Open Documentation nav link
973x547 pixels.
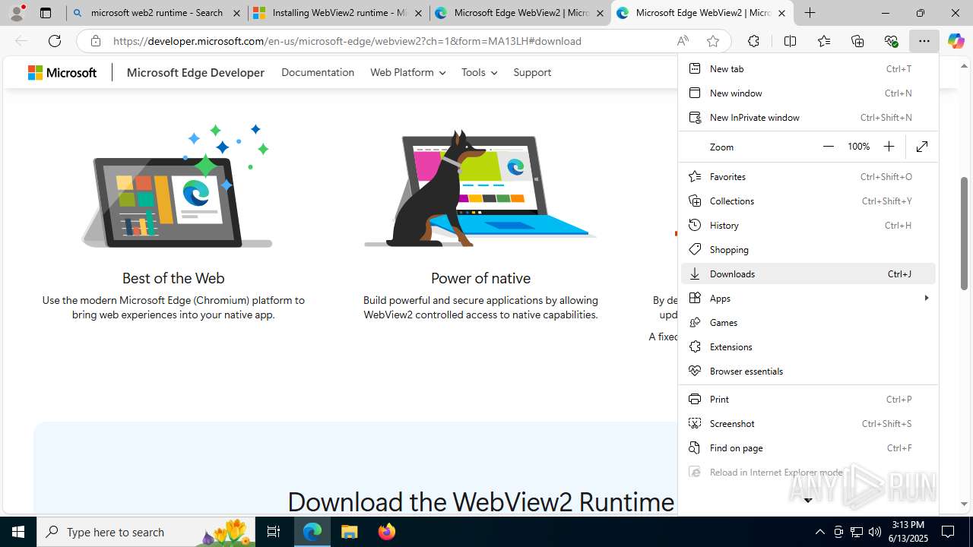coord(318,72)
